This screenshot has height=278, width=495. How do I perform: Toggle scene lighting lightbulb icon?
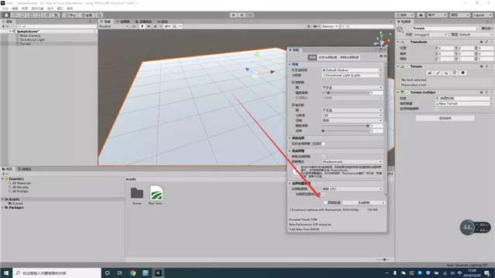(x=142, y=26)
